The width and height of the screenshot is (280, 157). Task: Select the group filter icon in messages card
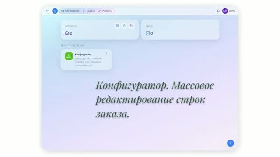click(x=131, y=26)
